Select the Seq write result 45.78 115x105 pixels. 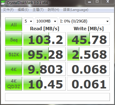point(88,39)
